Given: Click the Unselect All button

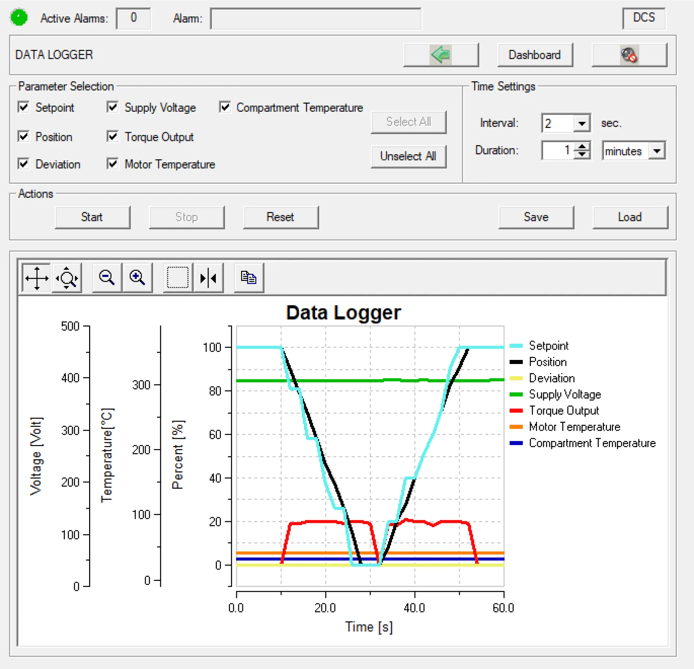Looking at the screenshot, I should click(408, 156).
